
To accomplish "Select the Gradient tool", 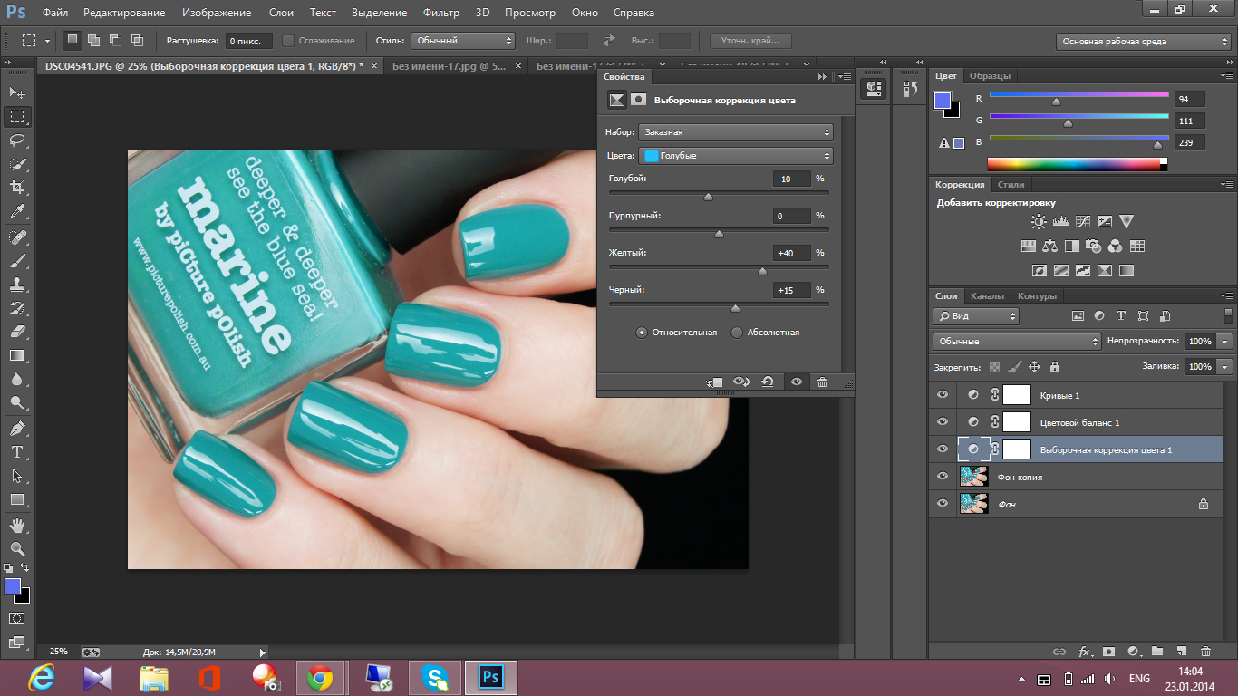I will [x=17, y=355].
